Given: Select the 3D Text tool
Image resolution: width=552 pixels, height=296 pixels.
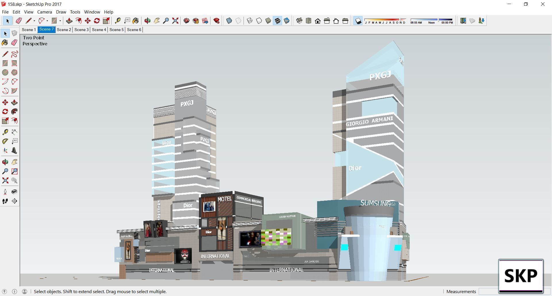Looking at the screenshot, I should pyautogui.click(x=14, y=151).
